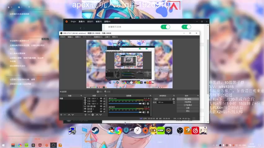Open the transition properties gear in 转场特效

(174, 99)
